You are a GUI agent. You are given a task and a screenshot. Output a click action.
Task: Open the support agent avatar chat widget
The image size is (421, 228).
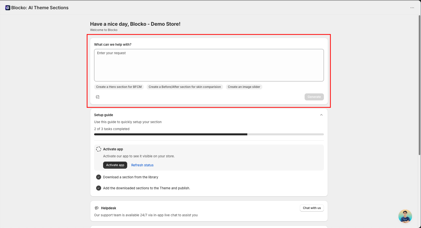(405, 216)
